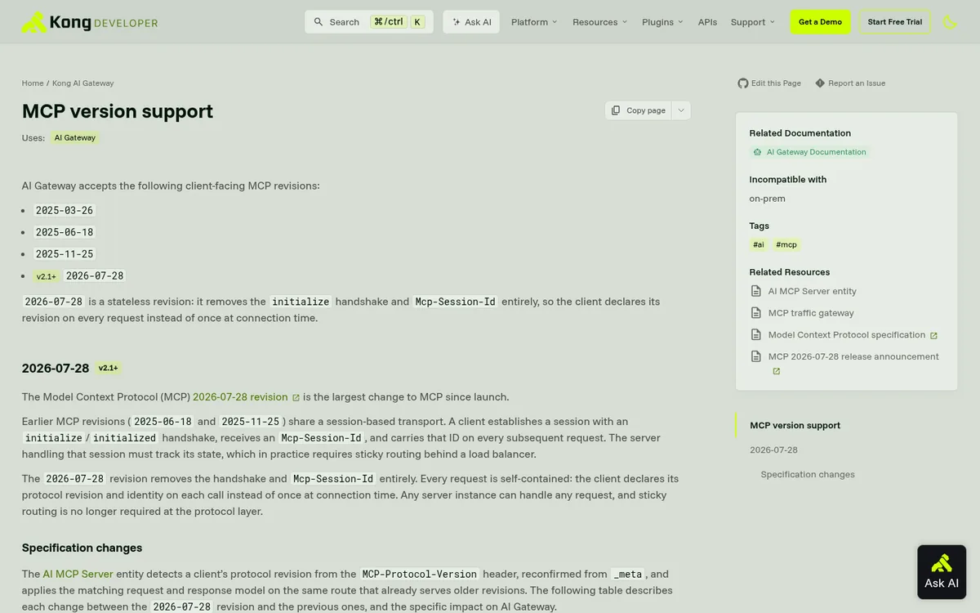
Task: Click the document icon next to AI MCP Server entity
Action: coord(756,291)
